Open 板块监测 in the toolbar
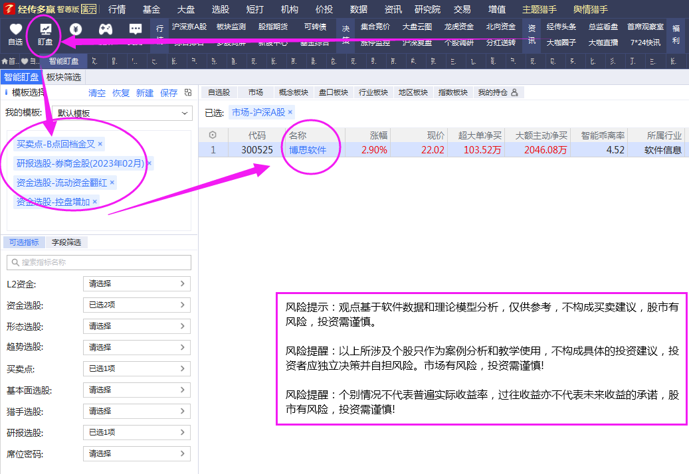This screenshot has height=474, width=689. [231, 27]
